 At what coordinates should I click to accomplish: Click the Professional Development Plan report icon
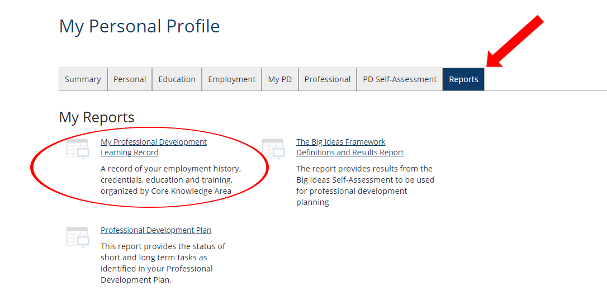pos(78,237)
